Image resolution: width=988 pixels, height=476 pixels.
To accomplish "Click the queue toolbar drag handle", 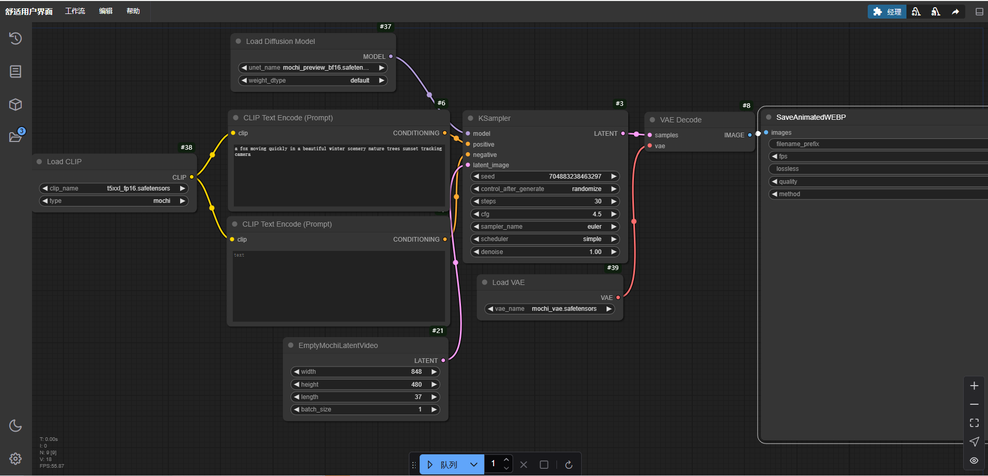I will pos(413,465).
